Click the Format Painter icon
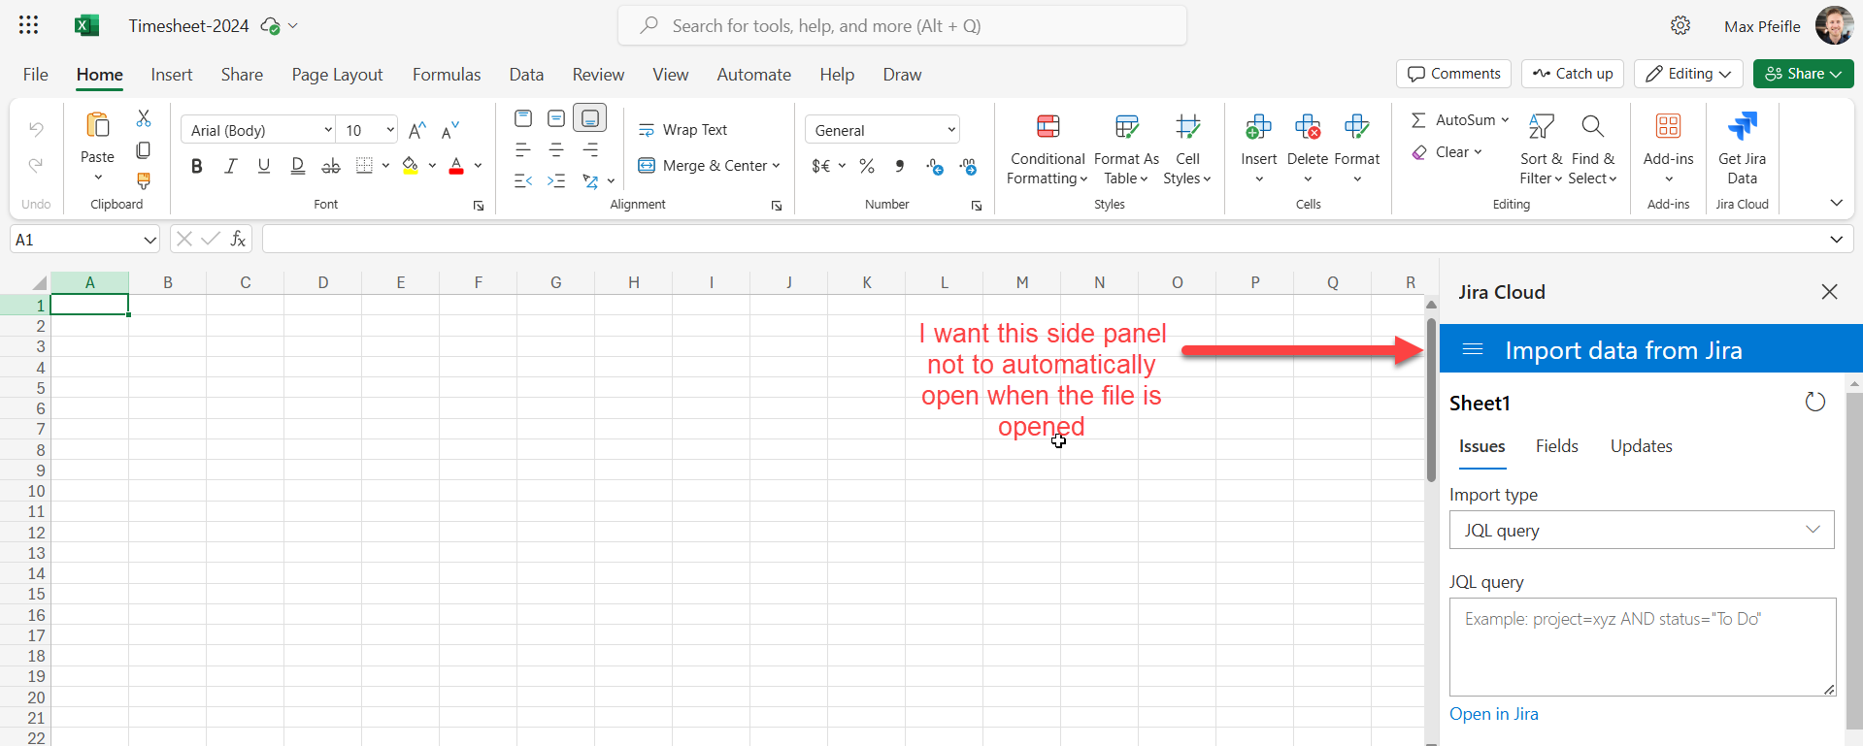The height and width of the screenshot is (746, 1863). (144, 180)
